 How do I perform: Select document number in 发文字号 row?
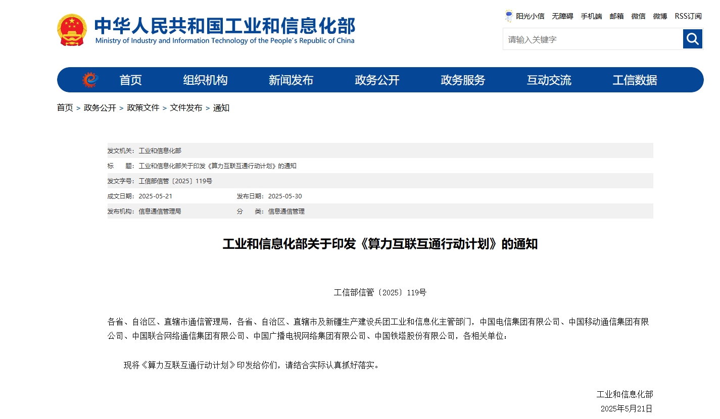(175, 181)
